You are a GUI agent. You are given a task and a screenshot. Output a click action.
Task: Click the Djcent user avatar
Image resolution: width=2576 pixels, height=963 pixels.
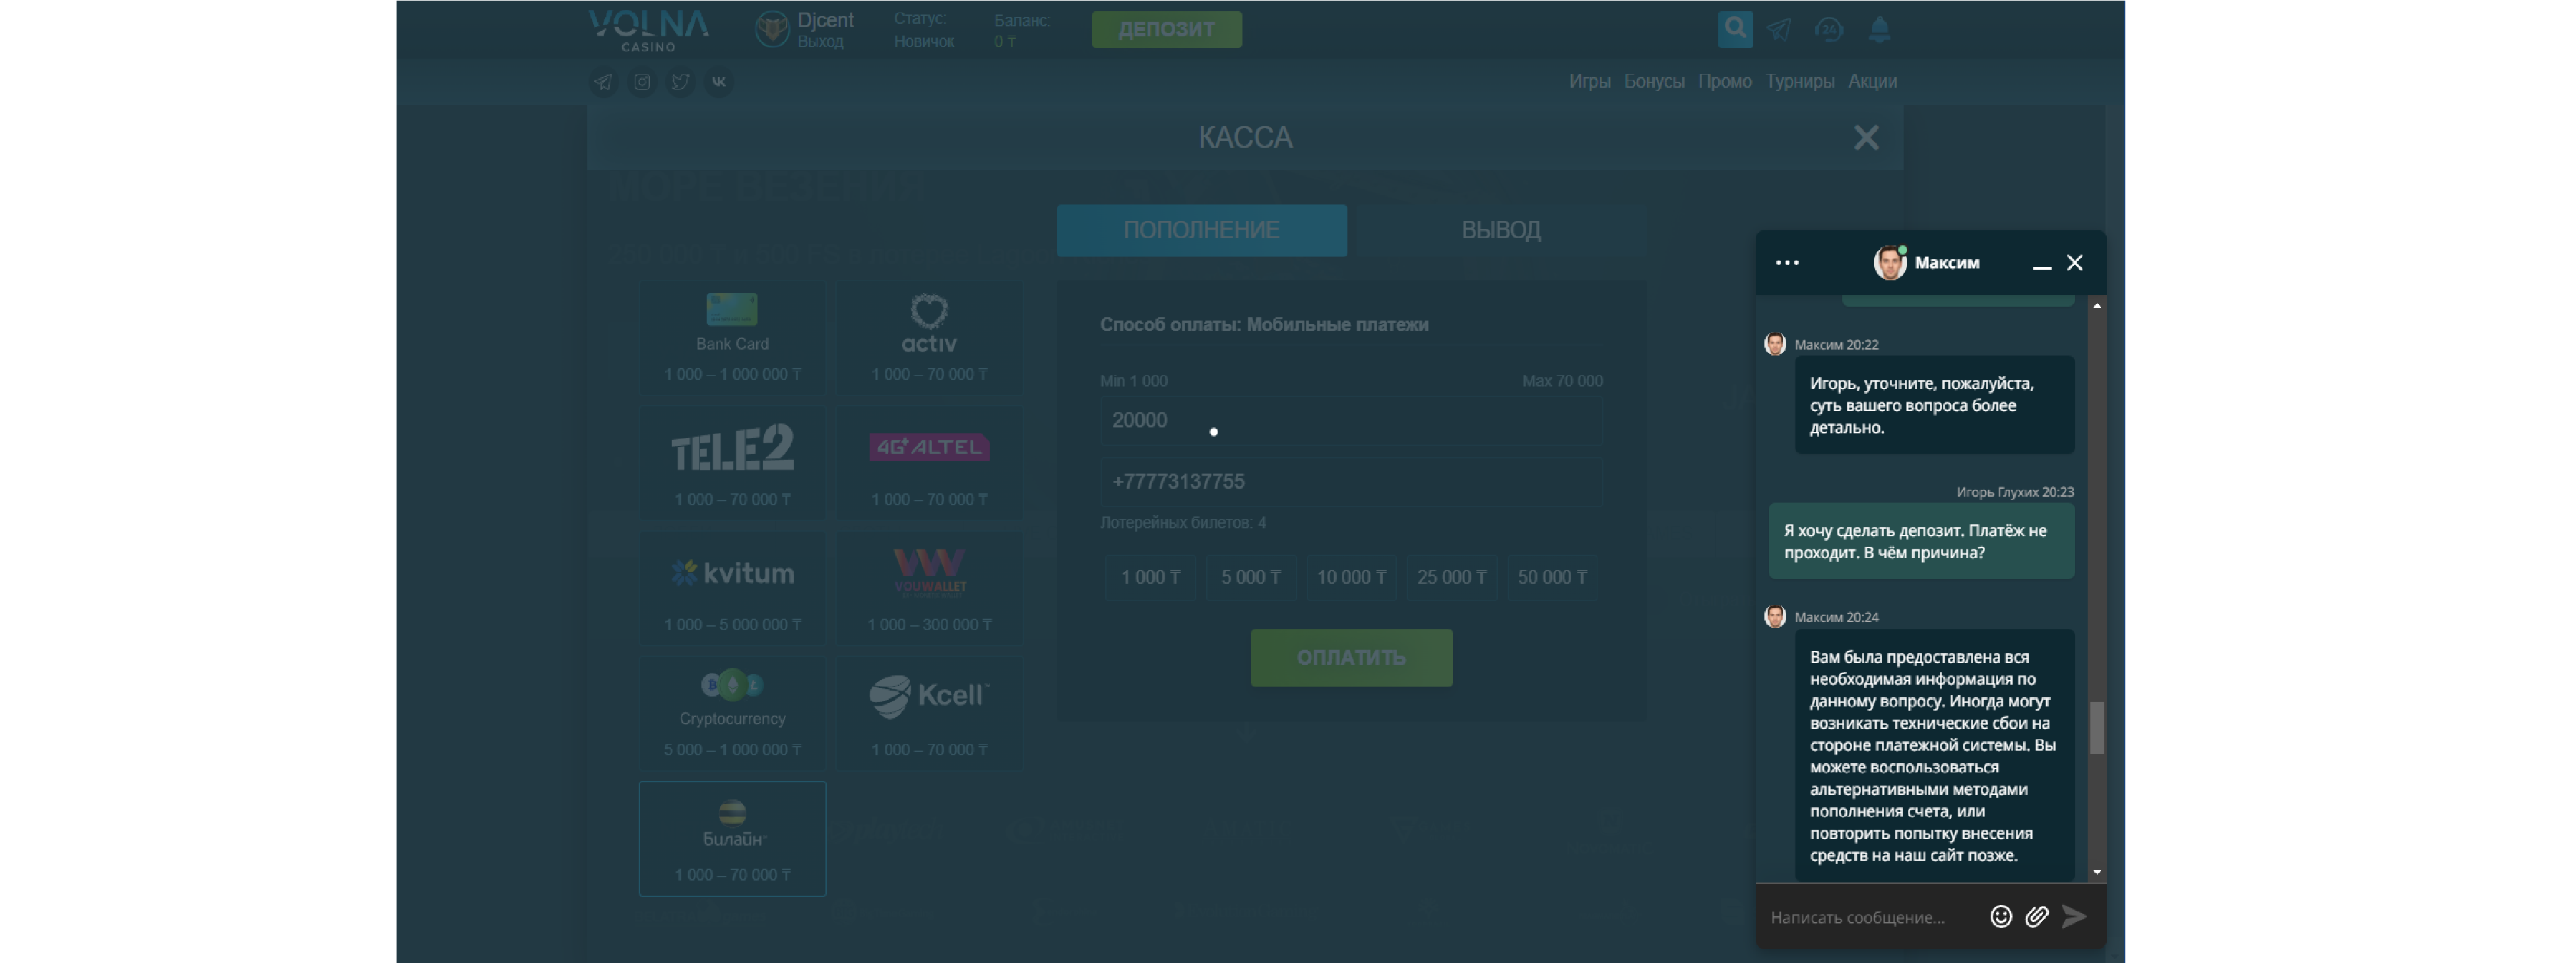772,29
